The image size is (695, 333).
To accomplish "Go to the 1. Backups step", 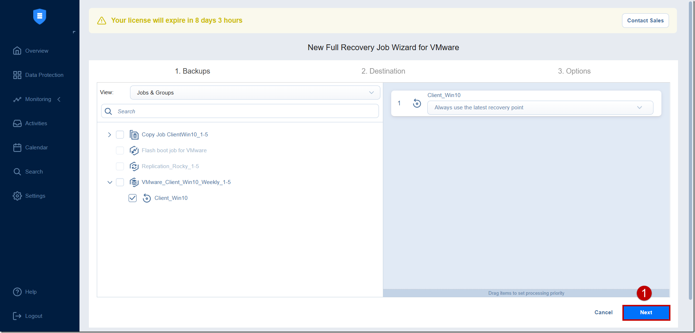I will click(193, 71).
